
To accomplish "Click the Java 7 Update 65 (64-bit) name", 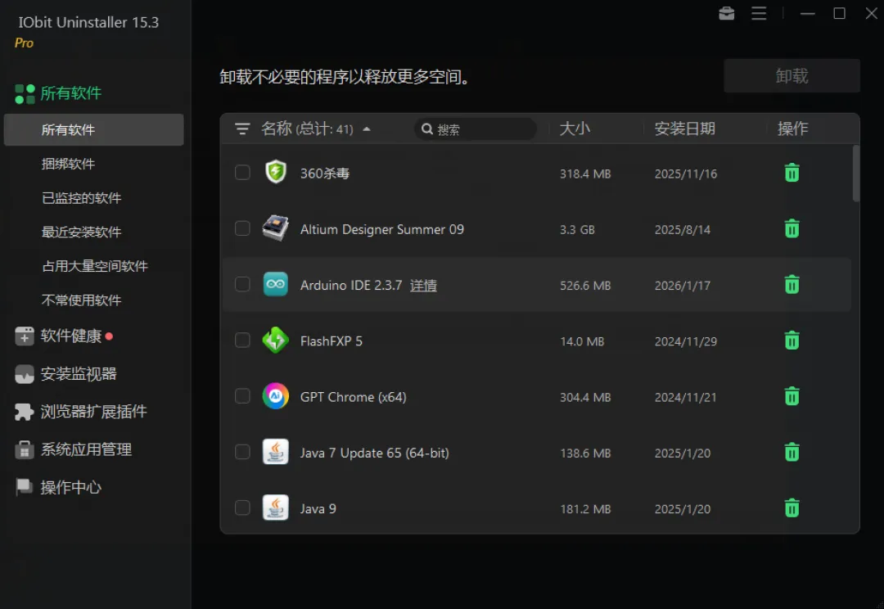I will click(374, 453).
